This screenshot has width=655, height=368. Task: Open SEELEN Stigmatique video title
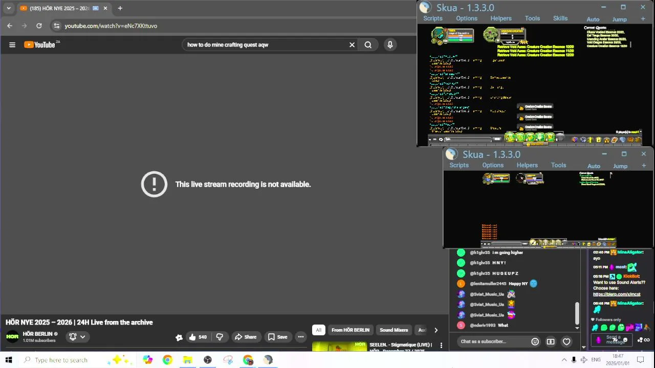tap(401, 348)
